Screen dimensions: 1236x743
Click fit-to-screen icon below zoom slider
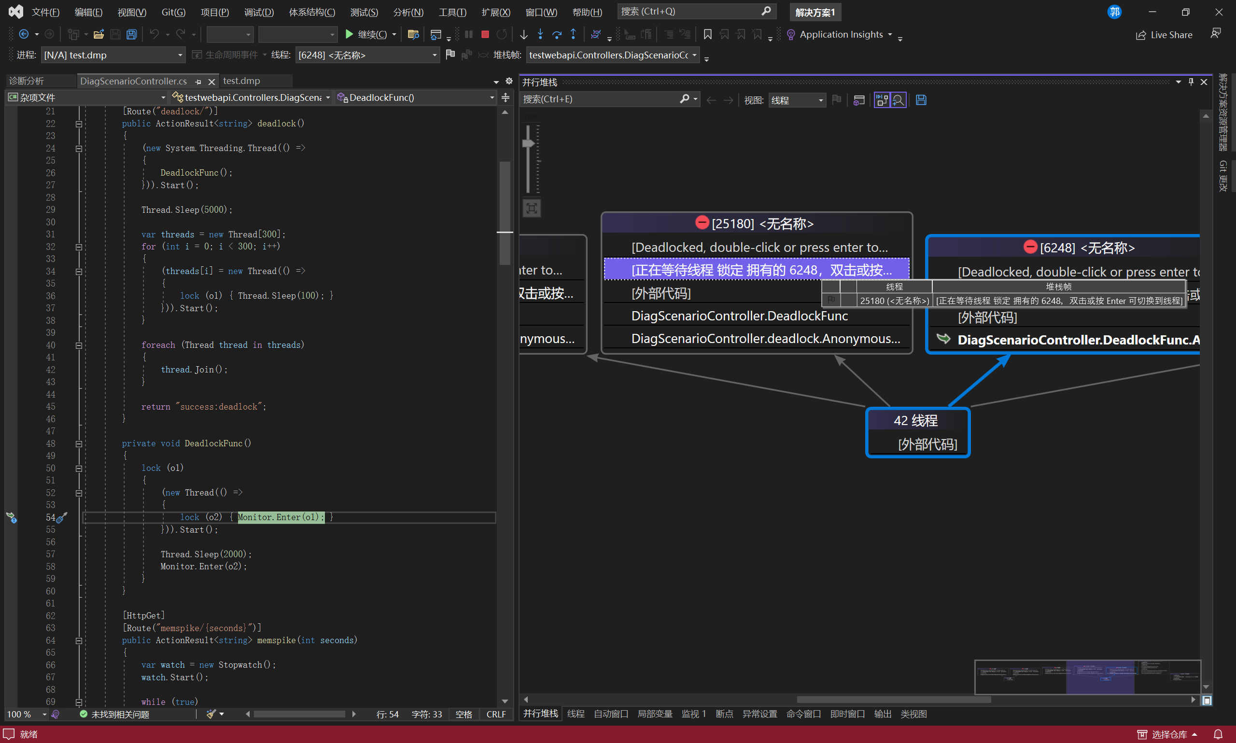(x=532, y=208)
